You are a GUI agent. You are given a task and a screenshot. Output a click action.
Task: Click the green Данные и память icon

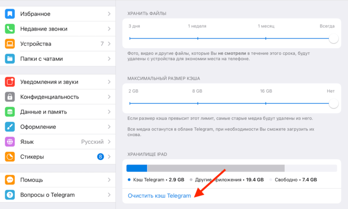[10, 112]
